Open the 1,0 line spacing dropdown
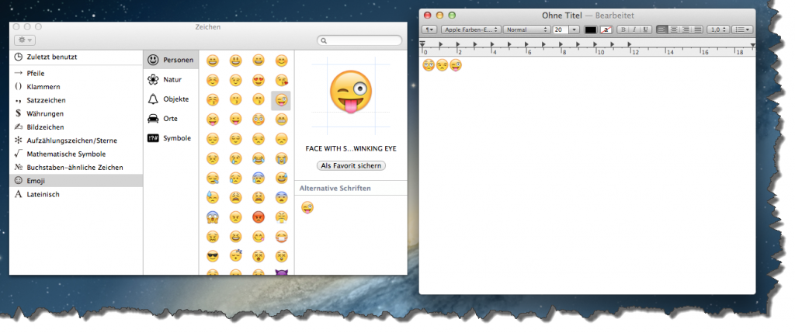The width and height of the screenshot is (795, 333). [719, 29]
